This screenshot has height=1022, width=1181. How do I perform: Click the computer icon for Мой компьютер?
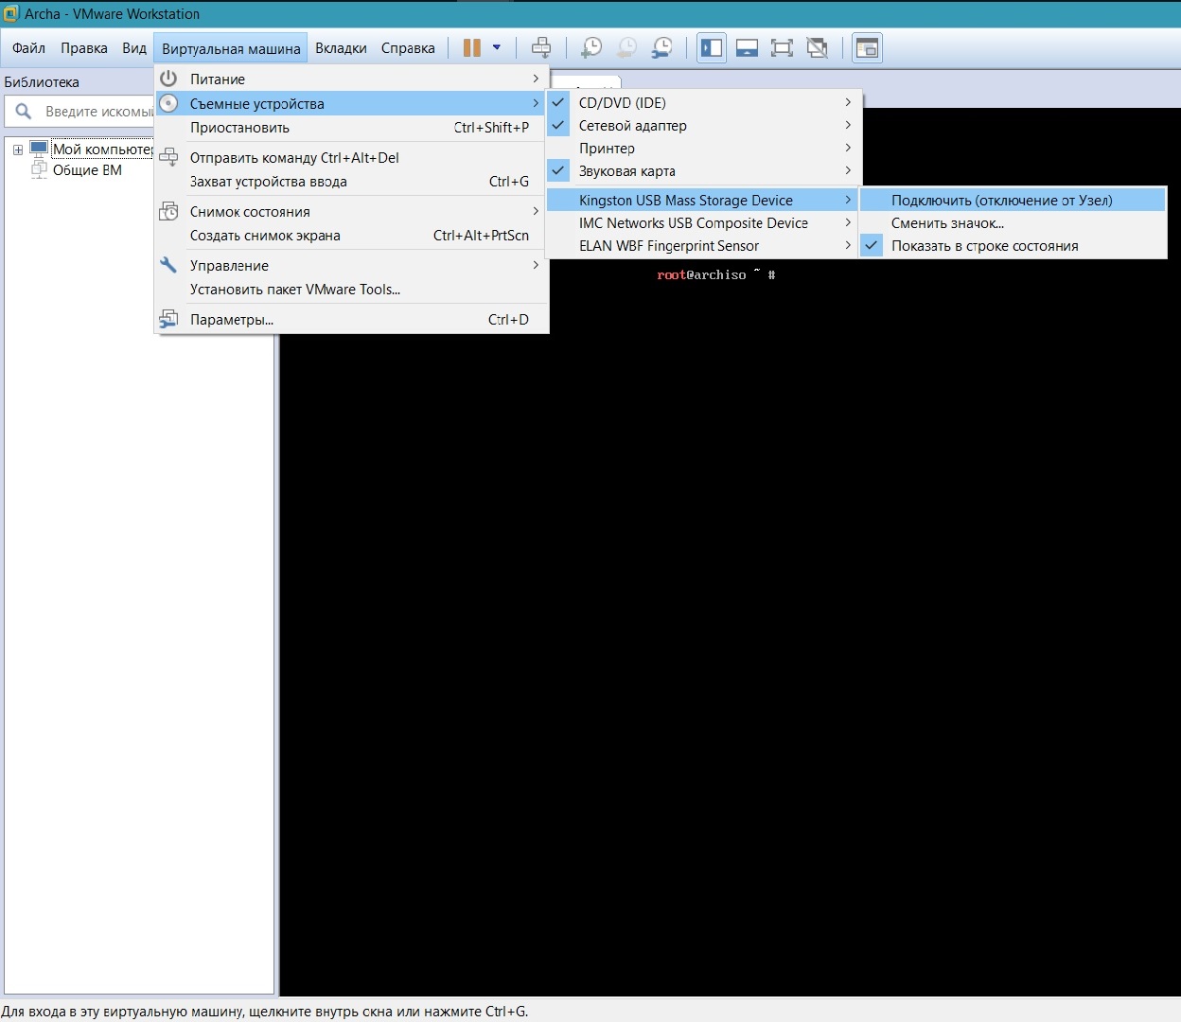[x=39, y=149]
